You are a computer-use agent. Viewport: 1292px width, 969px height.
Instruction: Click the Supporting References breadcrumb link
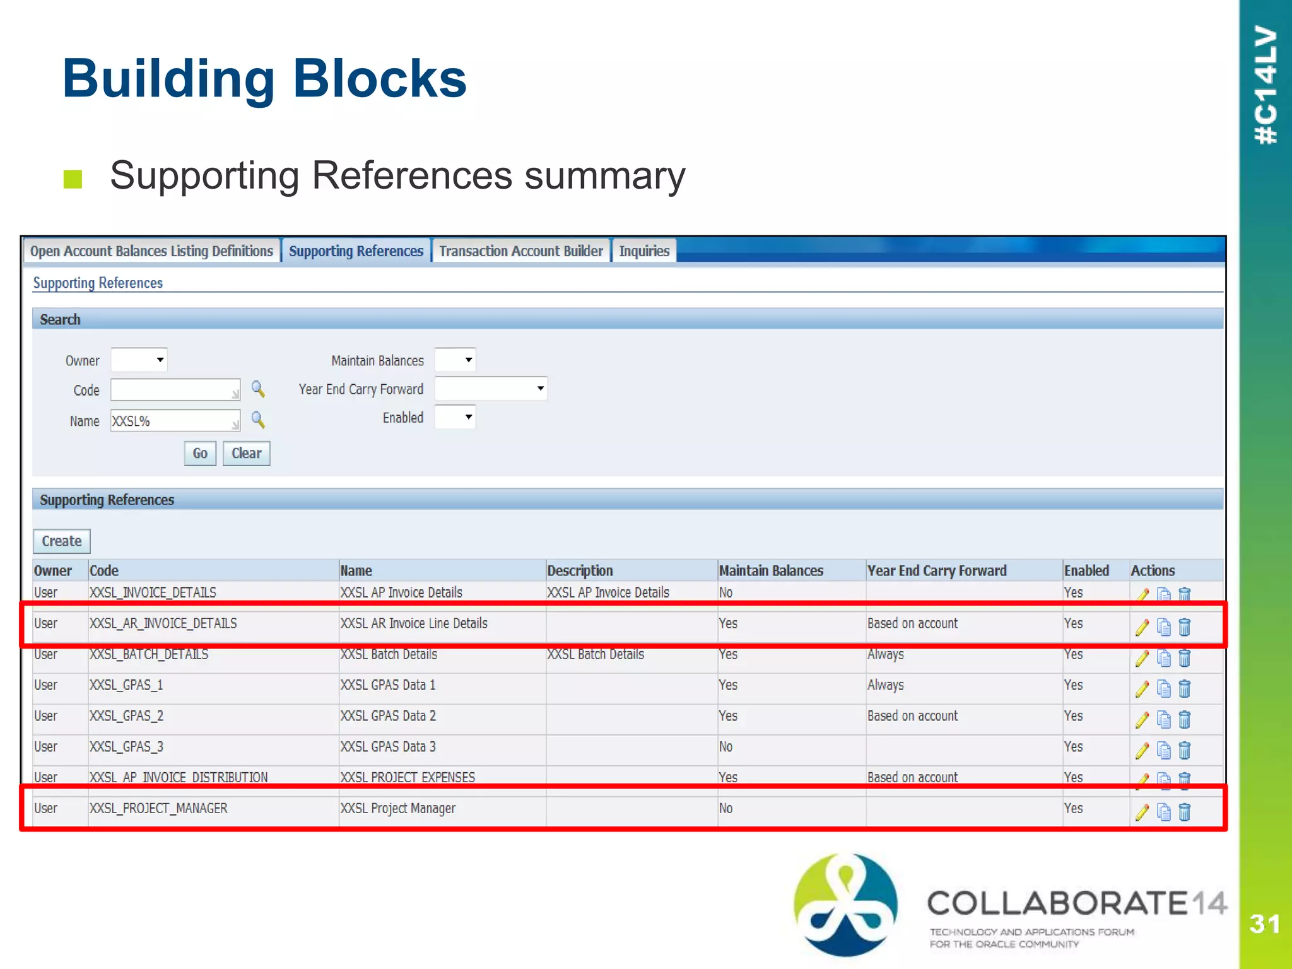point(98,283)
